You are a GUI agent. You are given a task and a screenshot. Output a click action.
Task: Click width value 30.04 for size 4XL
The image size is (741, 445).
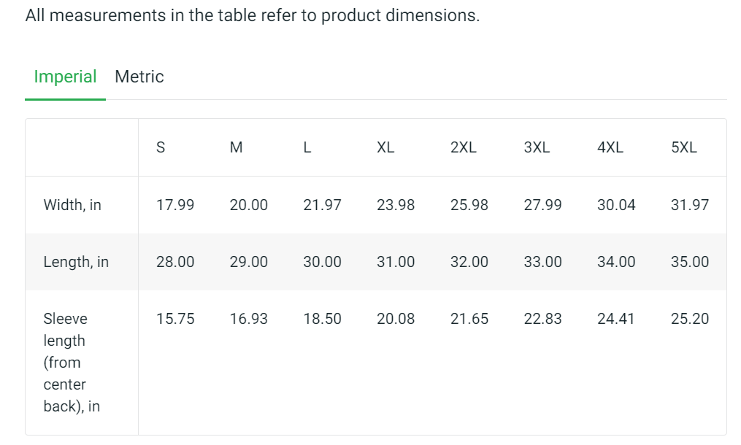[616, 205]
